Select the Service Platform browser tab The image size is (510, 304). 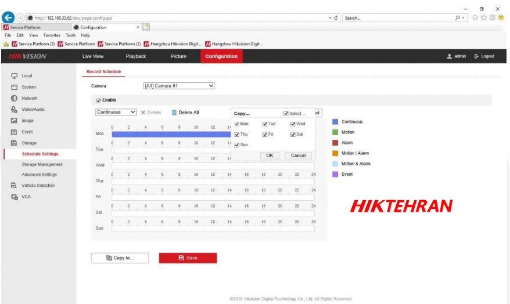tap(36, 27)
